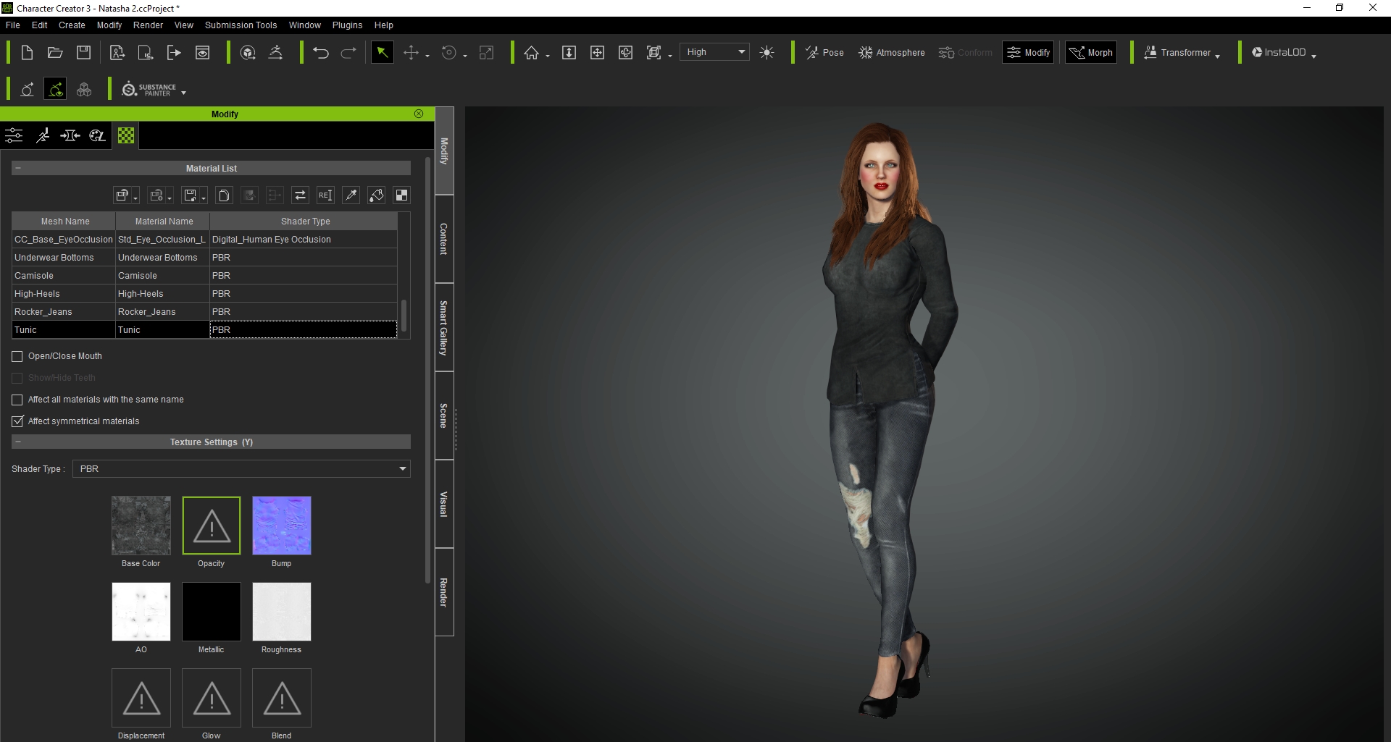
Task: Toggle the Atmosphere button
Action: [892, 52]
